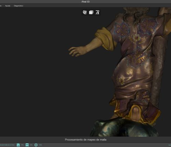Screen dimensions: 171x147
Task: Click the hexagon star icon in status bar
Action: coord(36,145)
